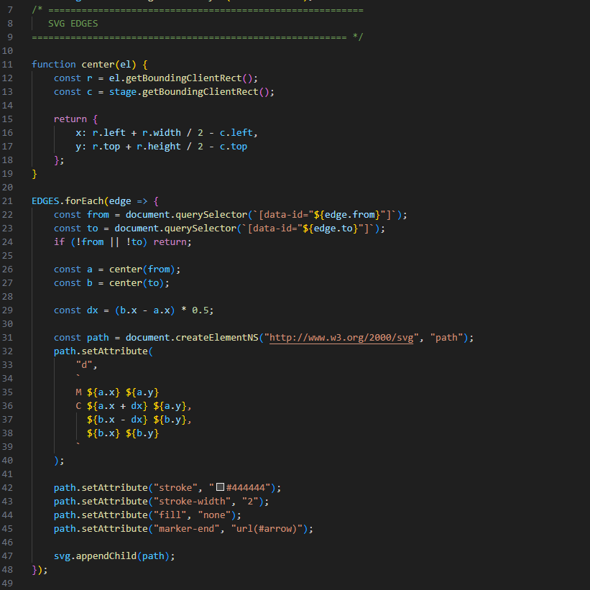Click the stage identifier on line 13
This screenshot has width=590, height=590.
(123, 91)
